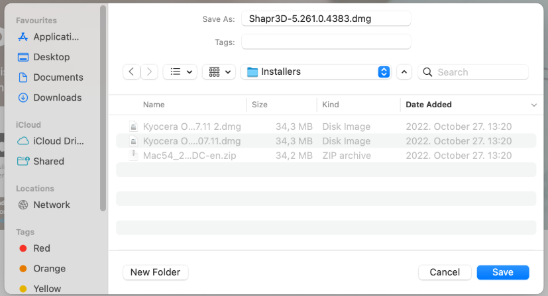The image size is (548, 296).
Task: Open the Installers location popup
Action: (x=316, y=72)
